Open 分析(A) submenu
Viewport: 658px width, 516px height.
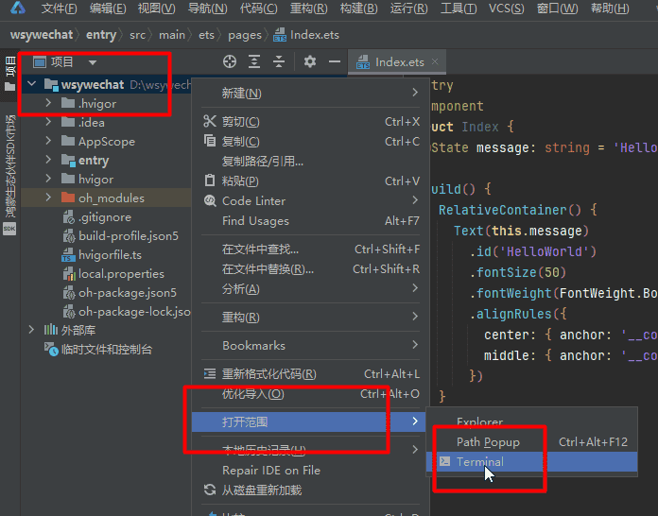310,288
